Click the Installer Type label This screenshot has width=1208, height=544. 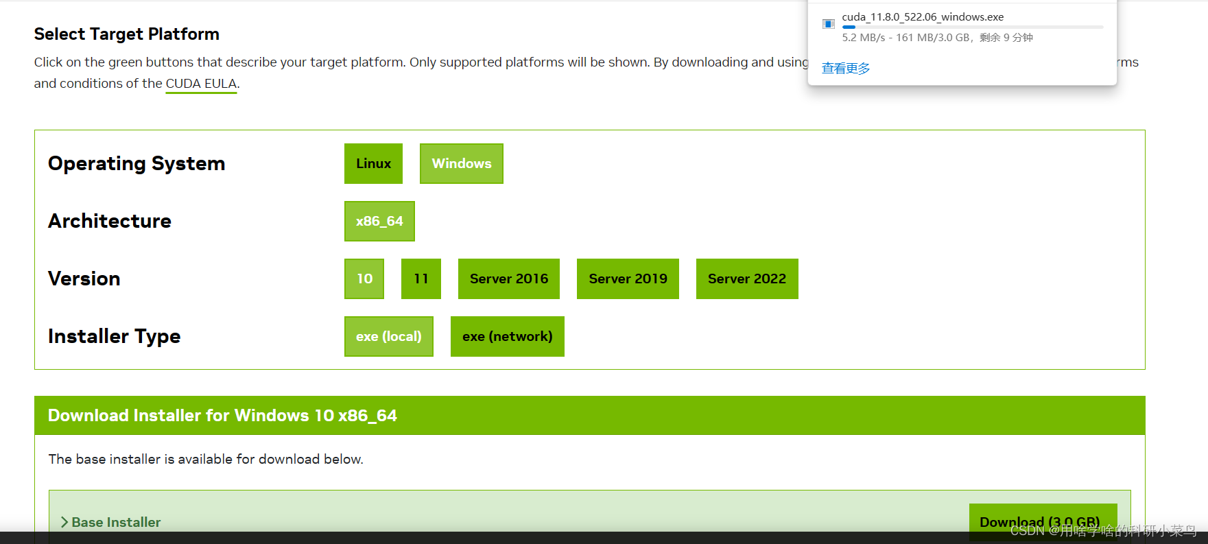115,336
